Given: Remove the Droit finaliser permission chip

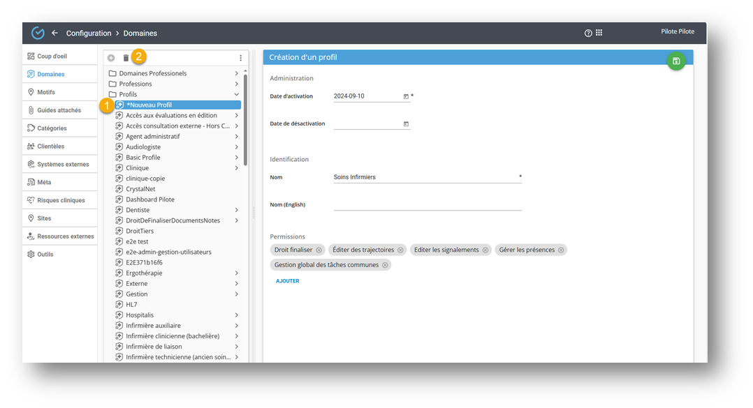Looking at the screenshot, I should point(319,250).
